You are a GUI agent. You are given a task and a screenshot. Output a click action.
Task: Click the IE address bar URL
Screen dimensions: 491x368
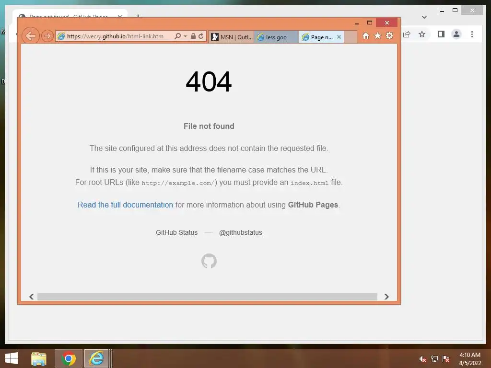pyautogui.click(x=115, y=36)
